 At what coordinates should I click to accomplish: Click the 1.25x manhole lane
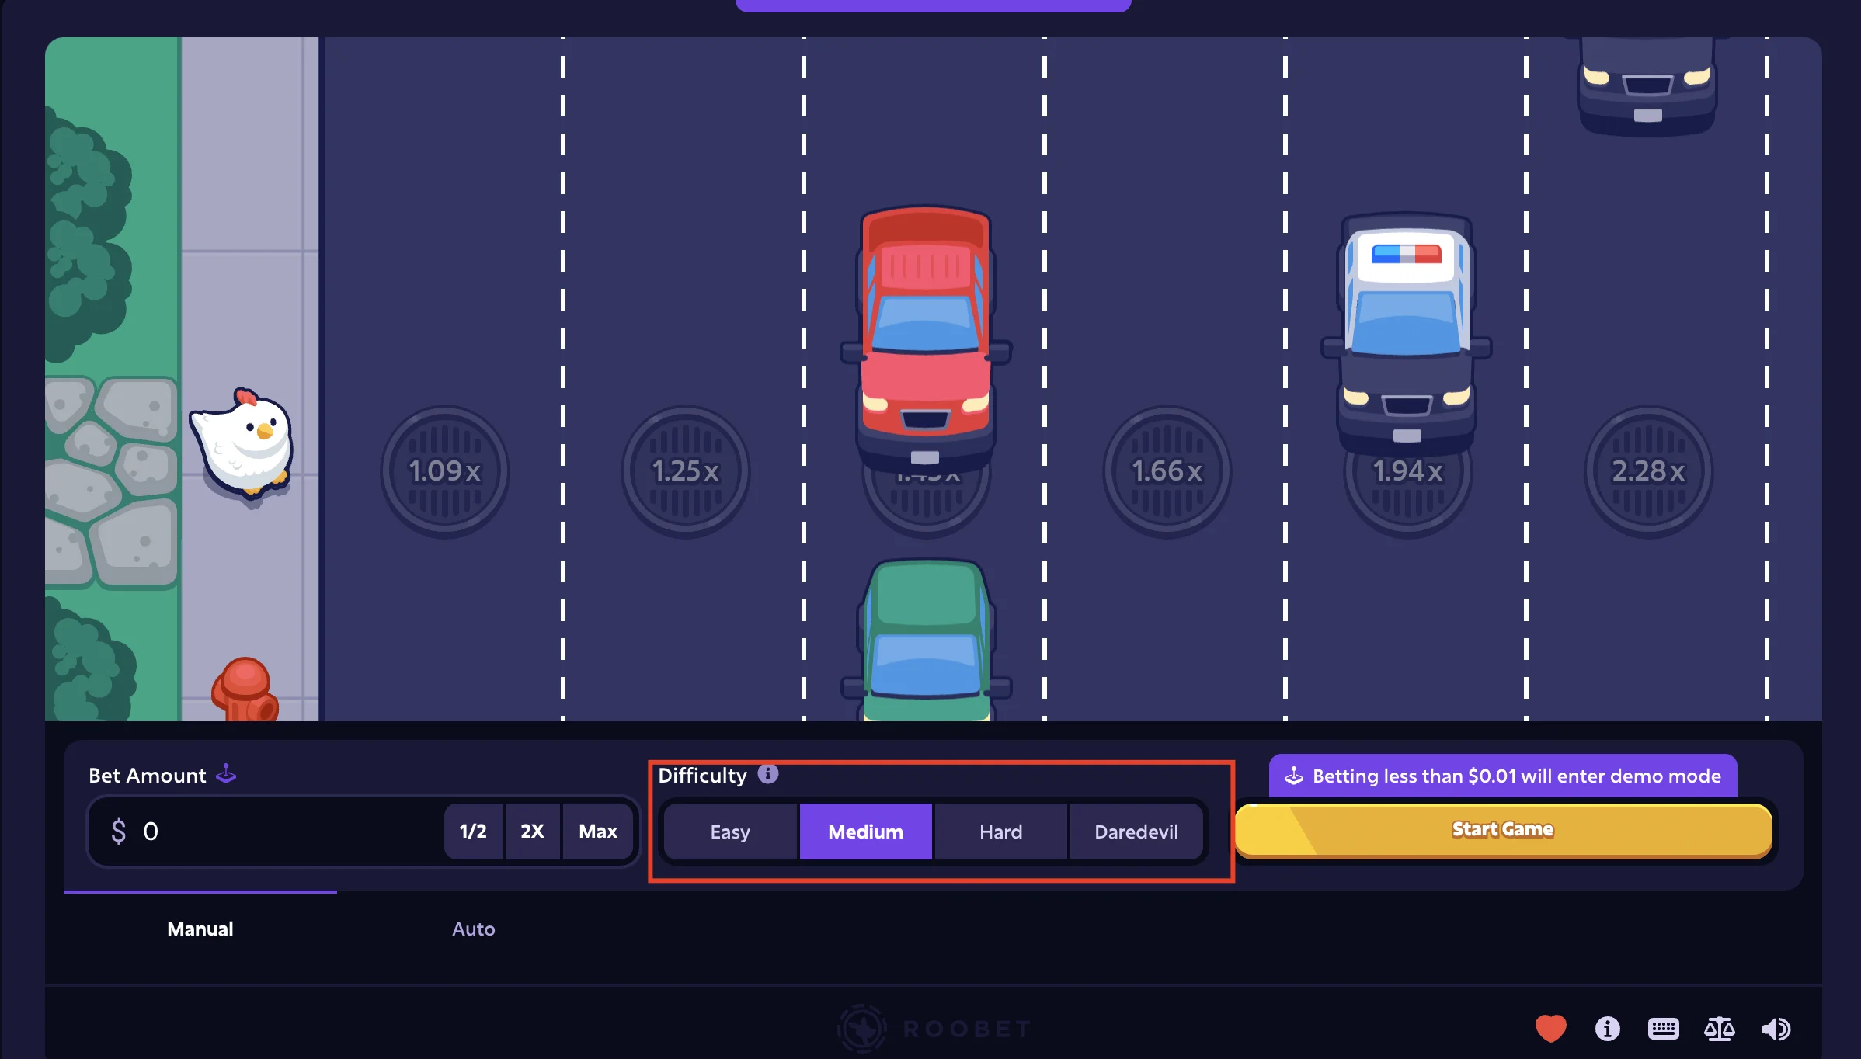[686, 471]
